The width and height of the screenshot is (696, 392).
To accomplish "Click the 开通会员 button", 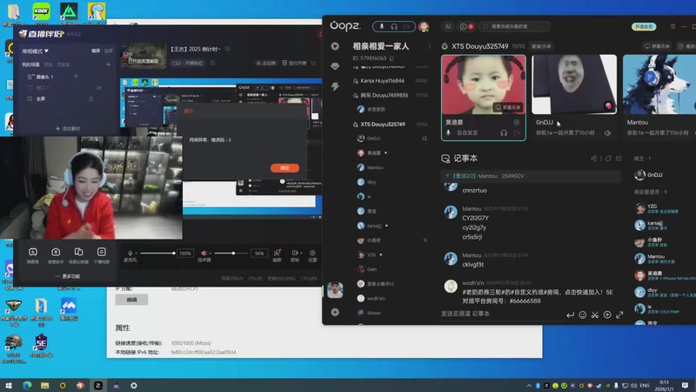I will (644, 27).
